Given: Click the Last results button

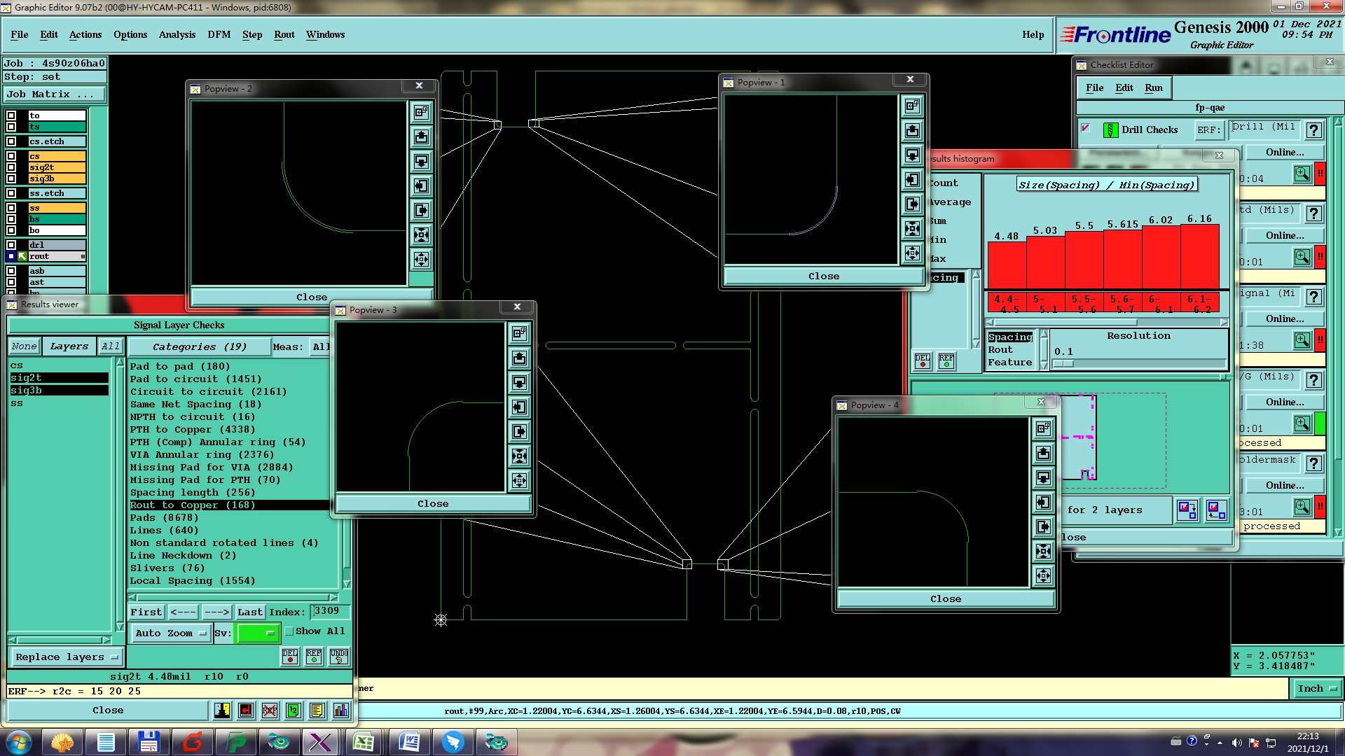Looking at the screenshot, I should pyautogui.click(x=249, y=612).
